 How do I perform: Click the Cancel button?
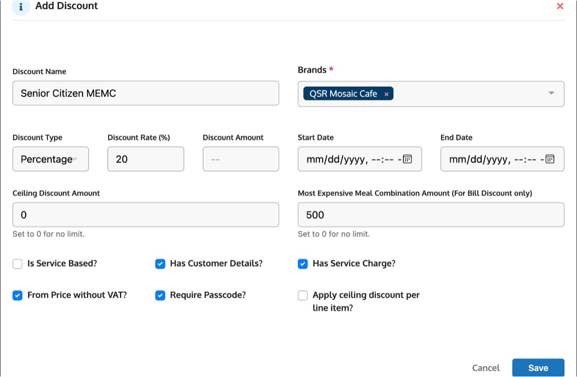[486, 368]
